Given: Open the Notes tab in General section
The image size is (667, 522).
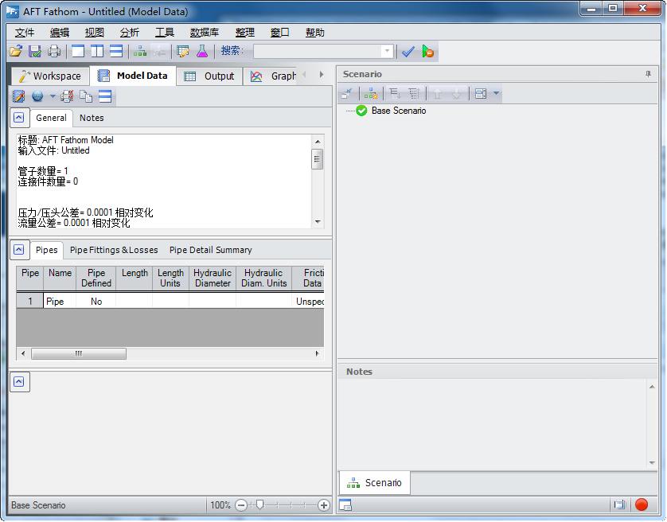Looking at the screenshot, I should coord(92,118).
